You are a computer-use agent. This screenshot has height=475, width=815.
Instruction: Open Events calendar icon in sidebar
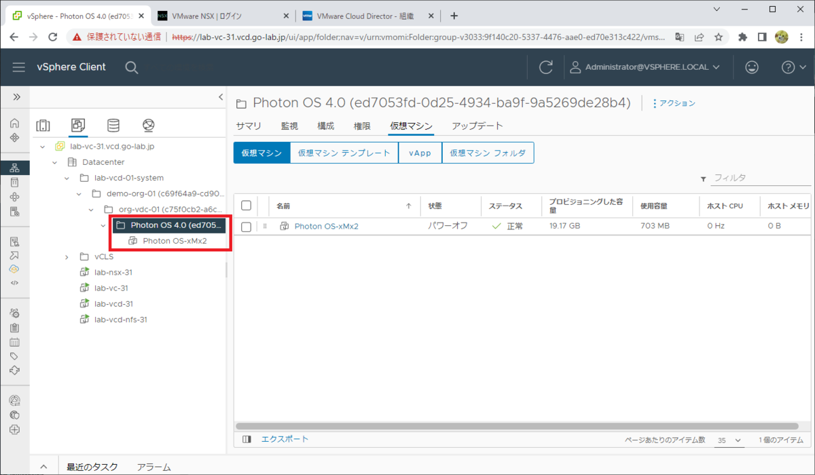(15, 342)
